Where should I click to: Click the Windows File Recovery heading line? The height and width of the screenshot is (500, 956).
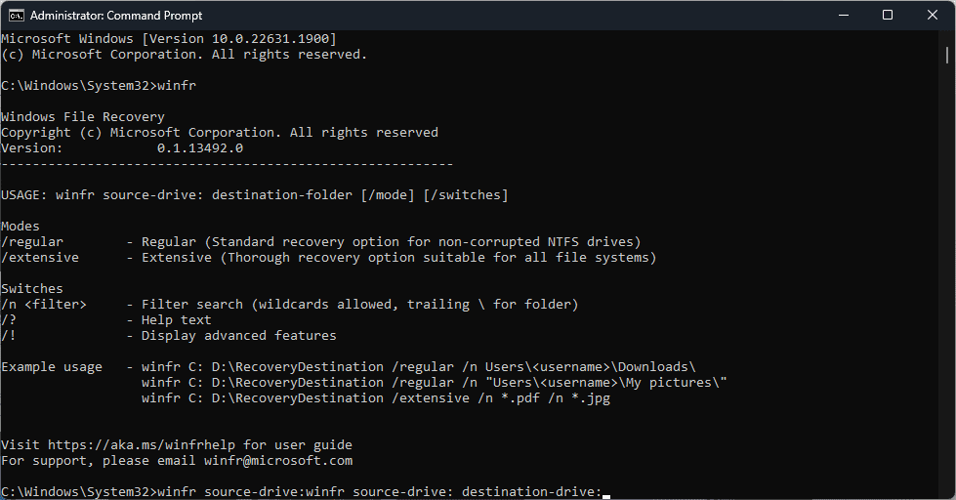pos(83,117)
